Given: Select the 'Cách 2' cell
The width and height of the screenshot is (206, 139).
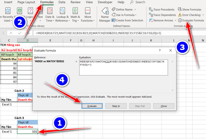Looking at the screenshot, I should coord(19,91).
